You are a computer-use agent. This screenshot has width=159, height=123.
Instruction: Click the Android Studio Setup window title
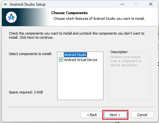coord(28,4)
